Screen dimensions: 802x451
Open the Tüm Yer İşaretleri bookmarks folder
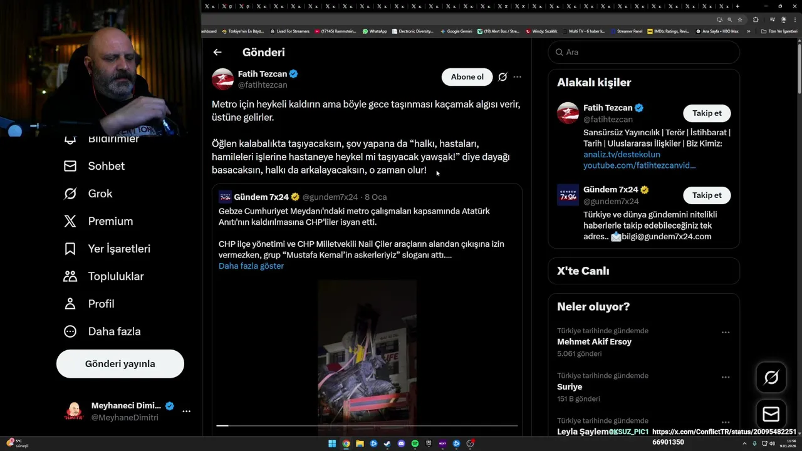coord(778,31)
